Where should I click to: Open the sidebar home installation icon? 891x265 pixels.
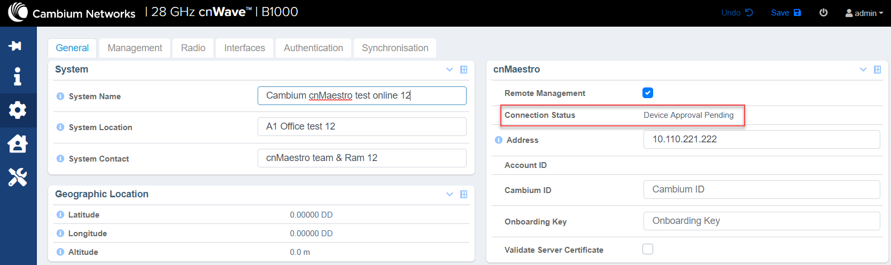tap(18, 143)
